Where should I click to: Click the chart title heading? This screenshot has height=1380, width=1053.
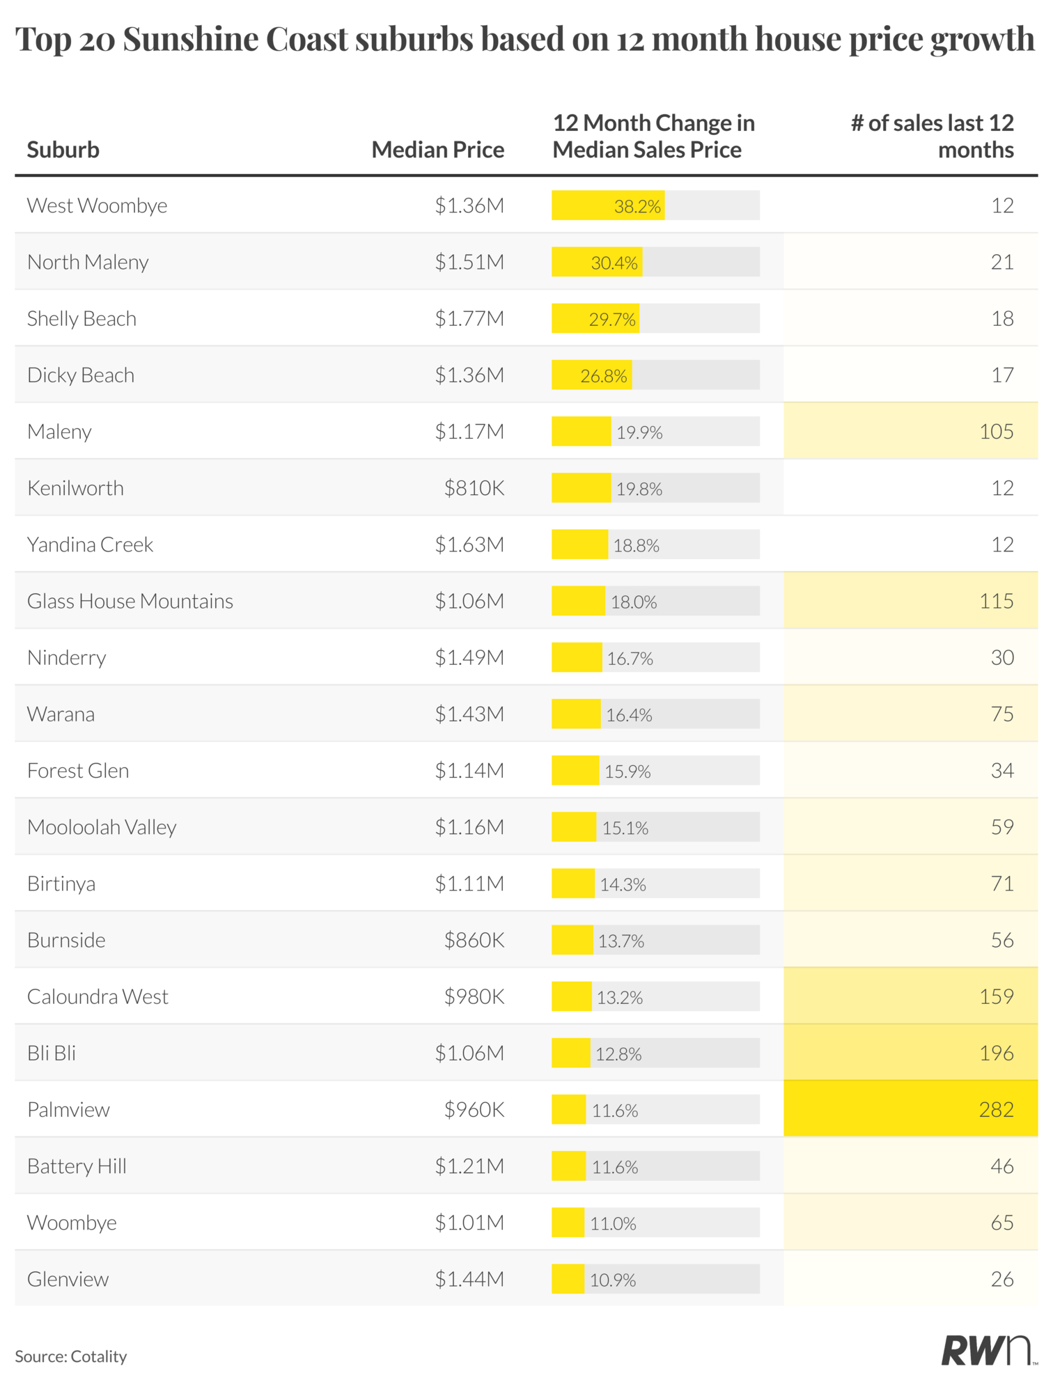pos(525,40)
